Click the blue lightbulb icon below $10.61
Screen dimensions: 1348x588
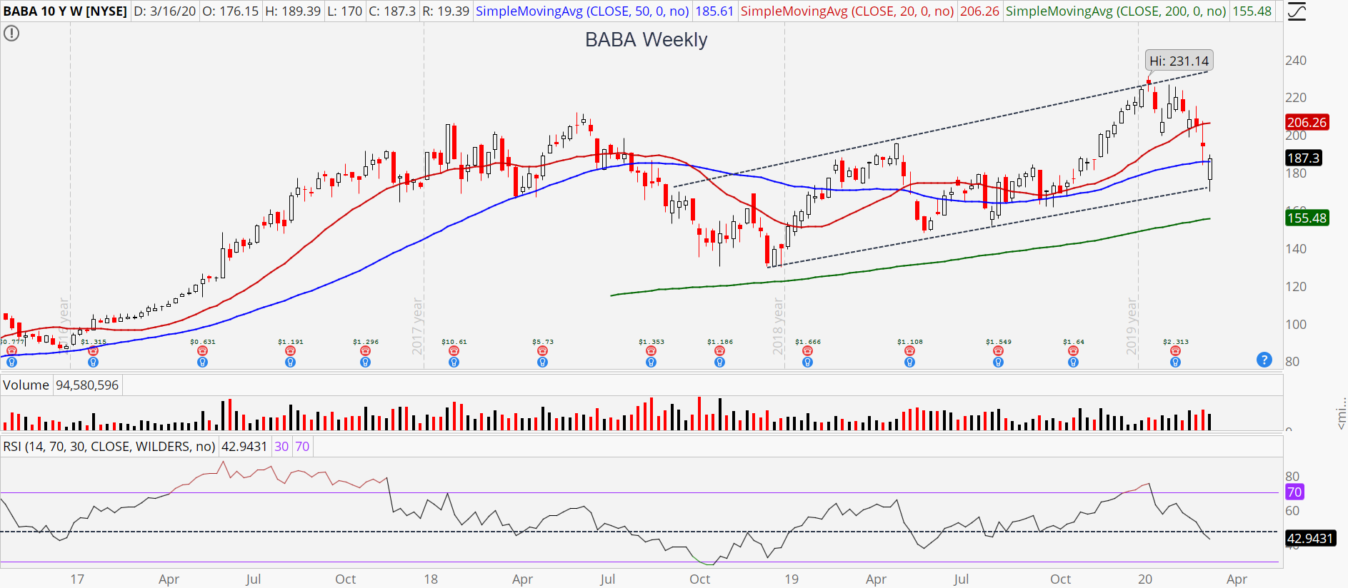coord(454,363)
